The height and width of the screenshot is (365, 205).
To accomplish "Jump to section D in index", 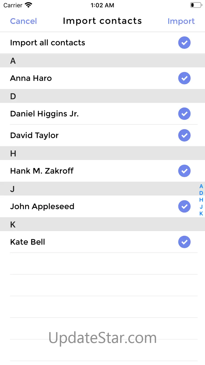I will pos(201,193).
